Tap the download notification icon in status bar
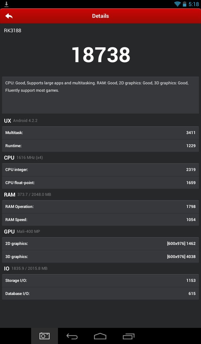 coord(6,4)
